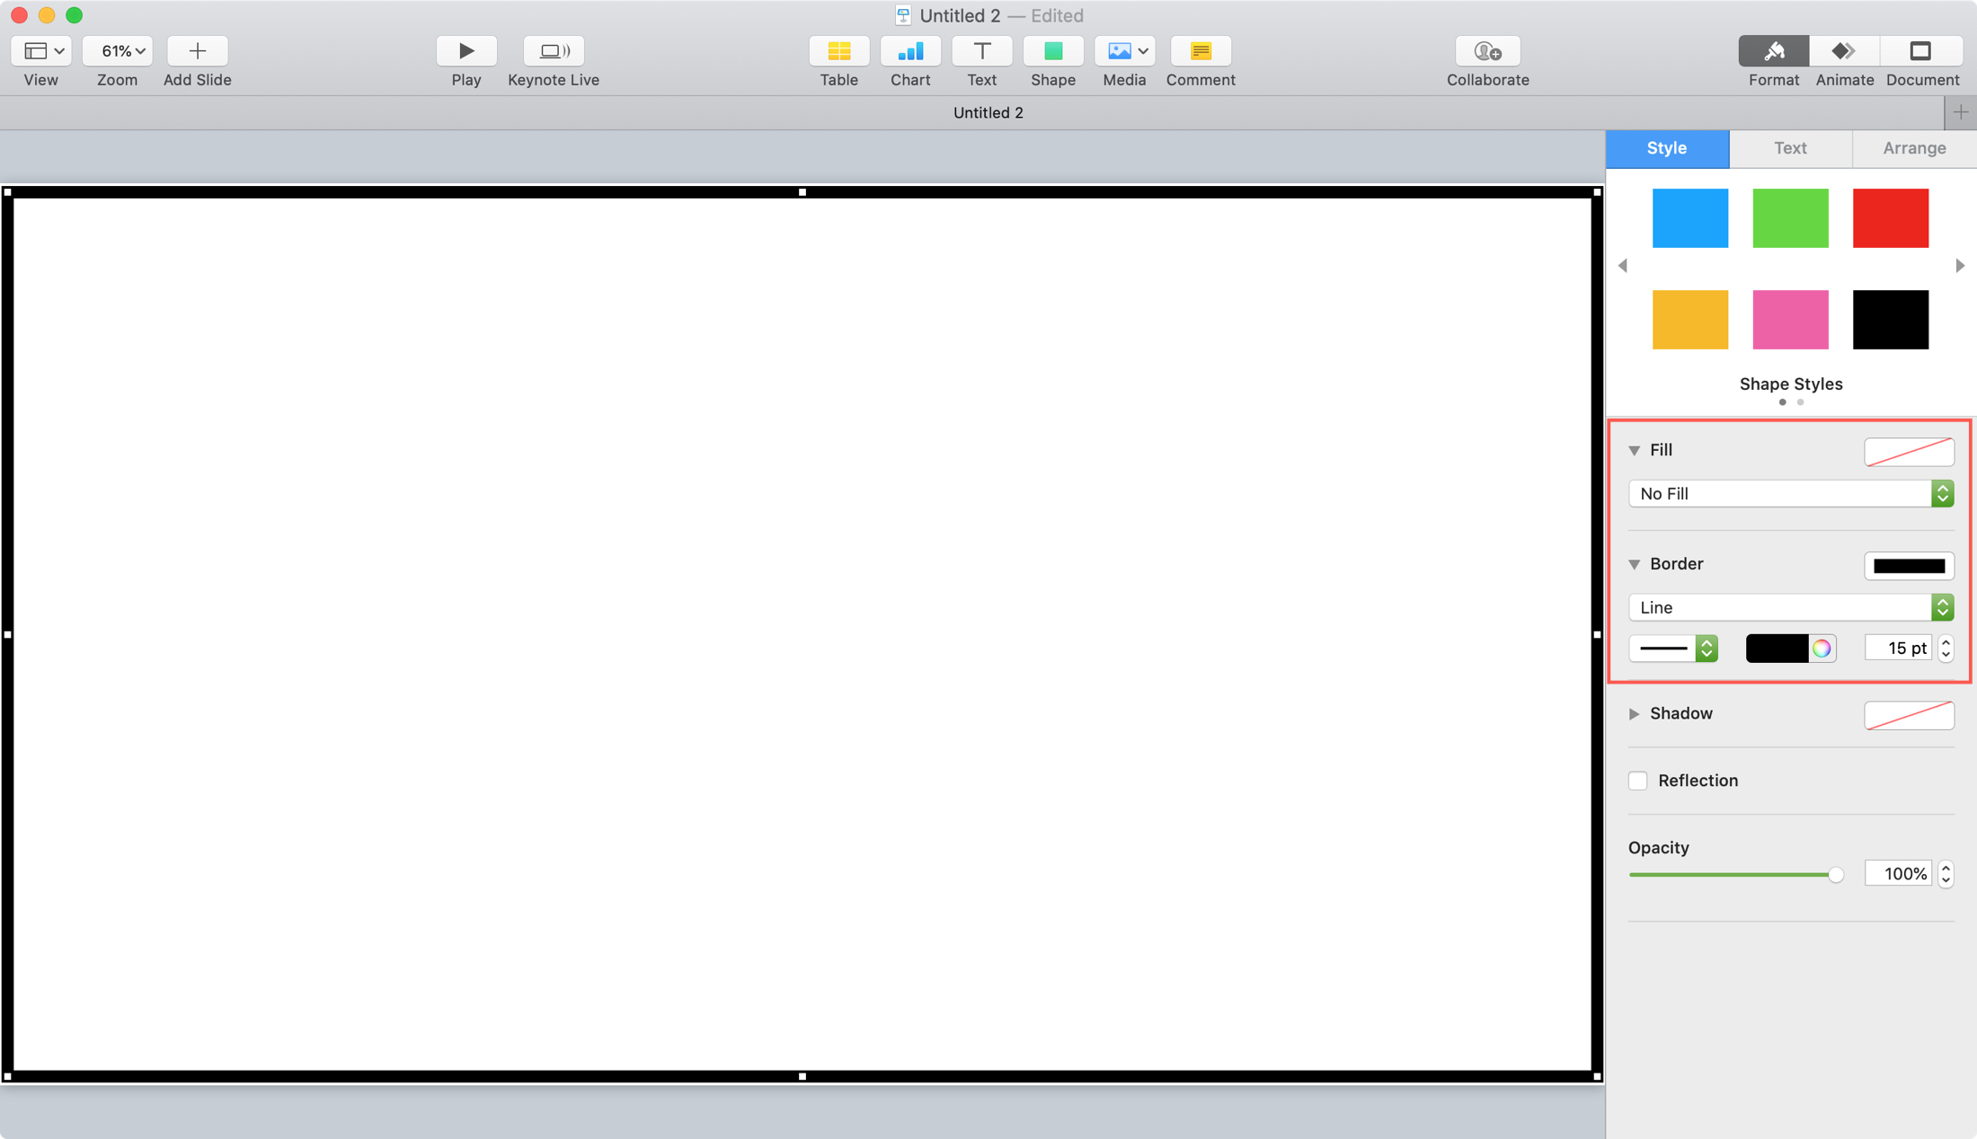Collapse the Border section
1977x1139 pixels.
pos(1635,564)
